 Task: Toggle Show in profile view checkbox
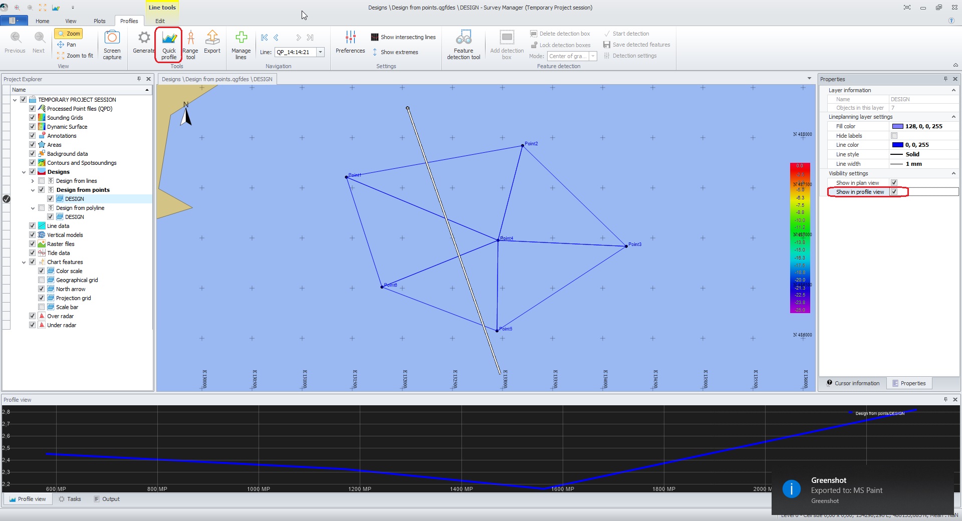point(894,192)
